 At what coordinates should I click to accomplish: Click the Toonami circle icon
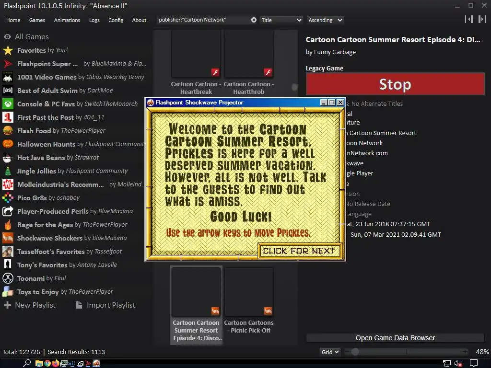8,278
